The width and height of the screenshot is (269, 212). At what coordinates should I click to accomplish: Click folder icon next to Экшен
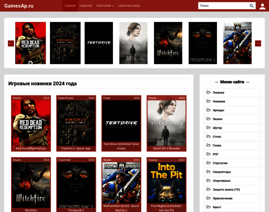[208, 119]
